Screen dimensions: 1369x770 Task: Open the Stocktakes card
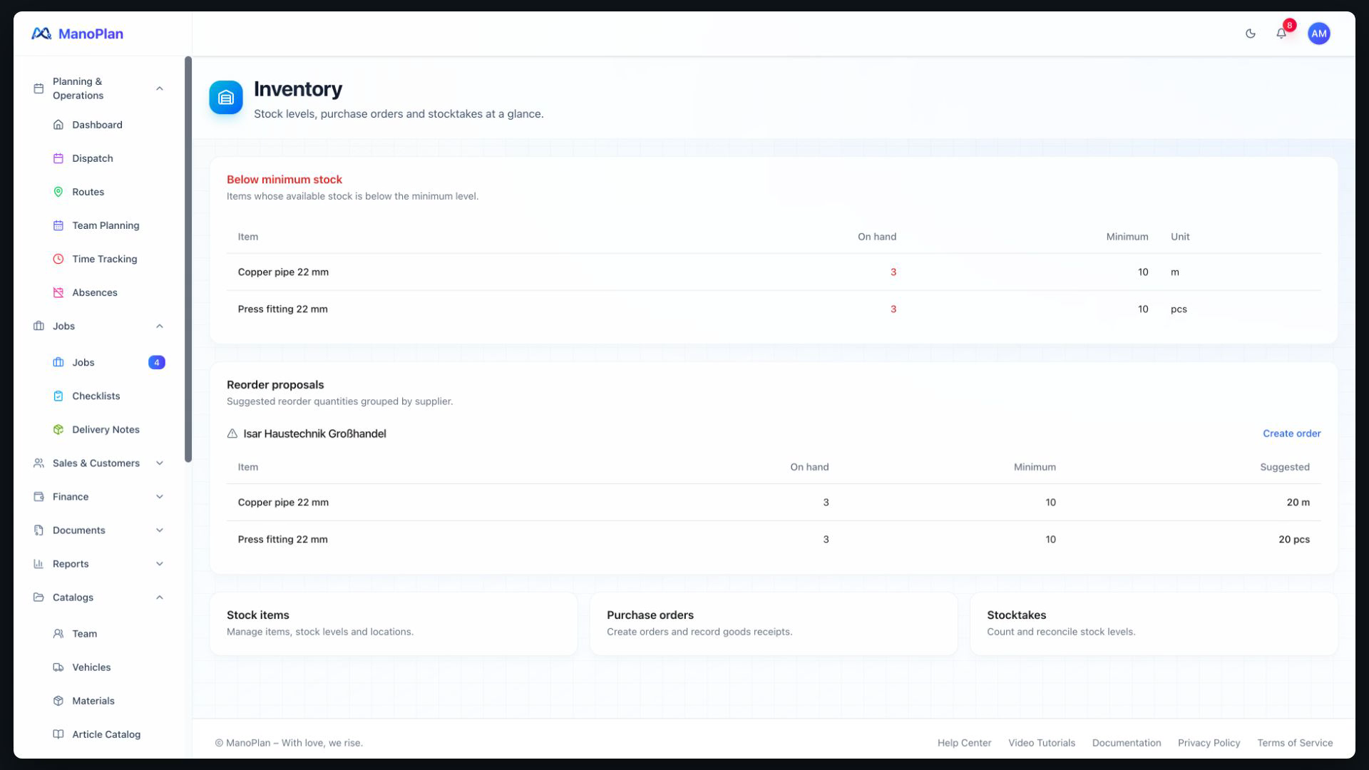coord(1154,623)
